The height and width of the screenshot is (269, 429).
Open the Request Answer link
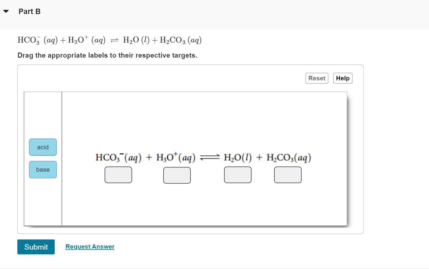coord(90,247)
